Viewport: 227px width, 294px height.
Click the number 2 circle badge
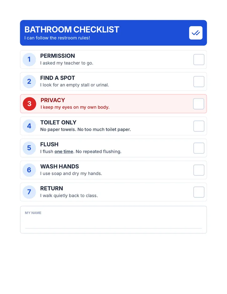(x=29, y=82)
